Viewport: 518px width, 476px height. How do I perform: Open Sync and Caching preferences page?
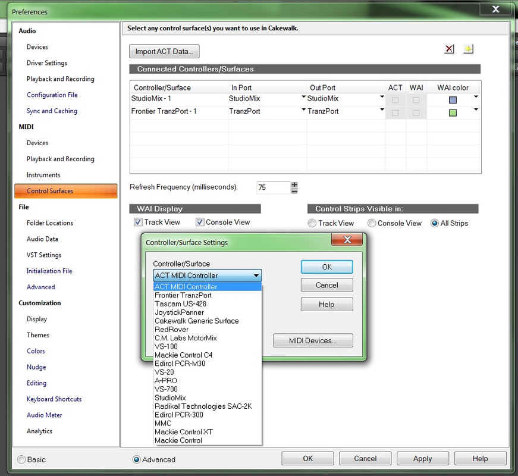pos(52,111)
